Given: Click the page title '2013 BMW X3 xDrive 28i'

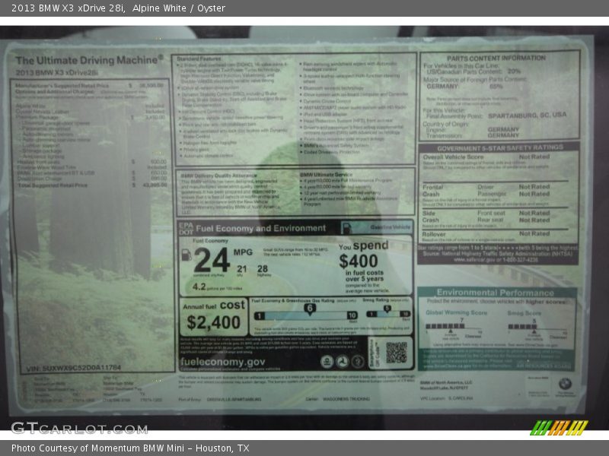Looking at the screenshot, I should 68,8.
